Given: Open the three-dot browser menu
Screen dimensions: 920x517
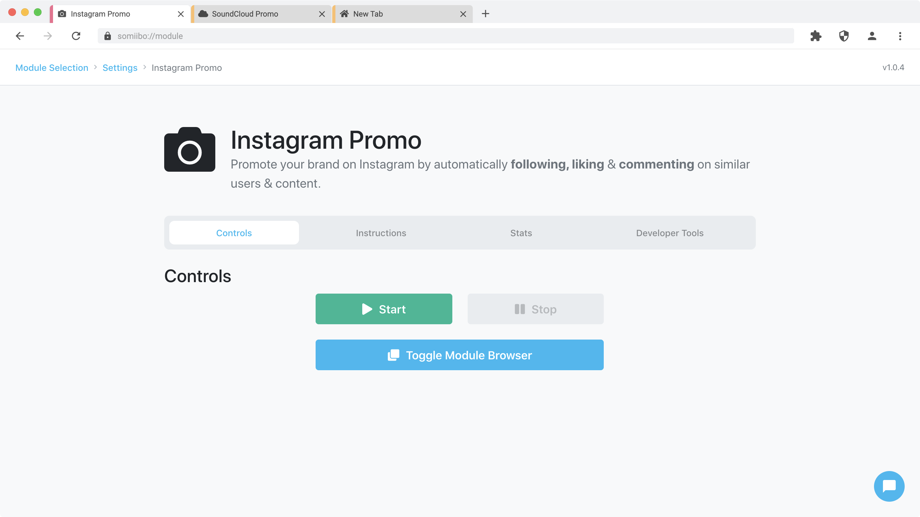Looking at the screenshot, I should (x=900, y=36).
